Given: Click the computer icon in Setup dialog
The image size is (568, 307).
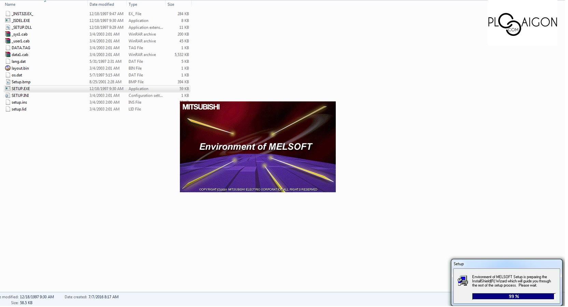Looking at the screenshot, I should click(462, 281).
